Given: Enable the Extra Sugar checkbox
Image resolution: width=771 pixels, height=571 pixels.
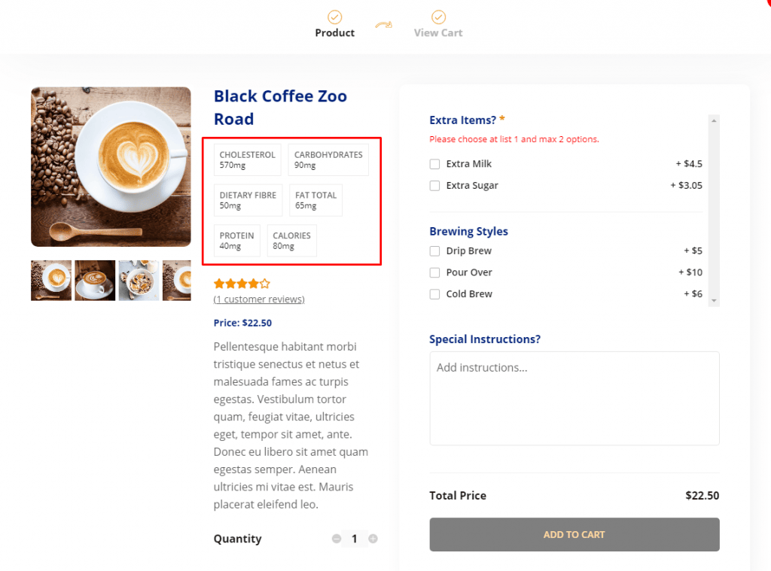Looking at the screenshot, I should pyautogui.click(x=434, y=186).
